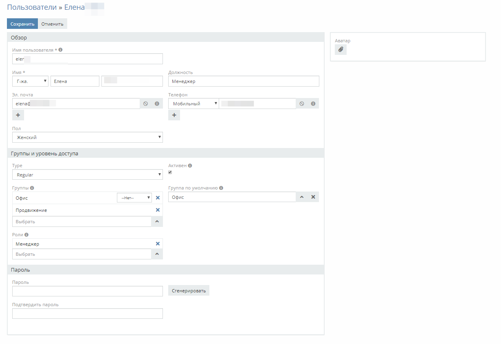501x344 pixels.
Task: Expand the Группы selection list
Action: [x=157, y=222]
